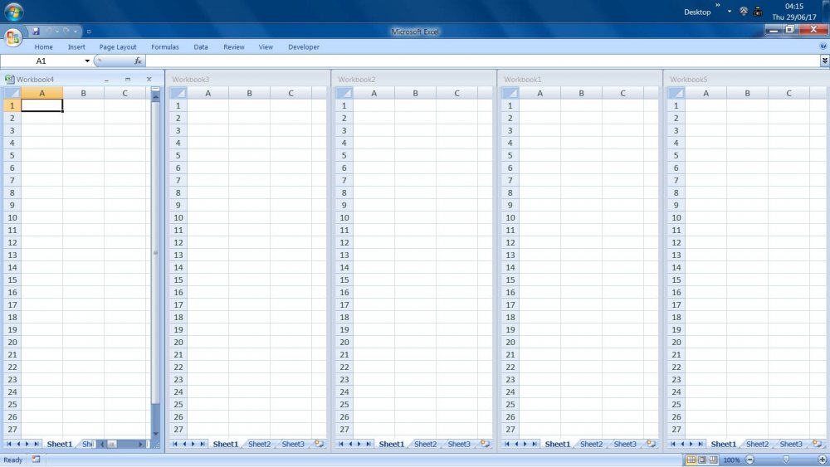Open the View ribbon tab
830x467 pixels.
[x=266, y=47]
